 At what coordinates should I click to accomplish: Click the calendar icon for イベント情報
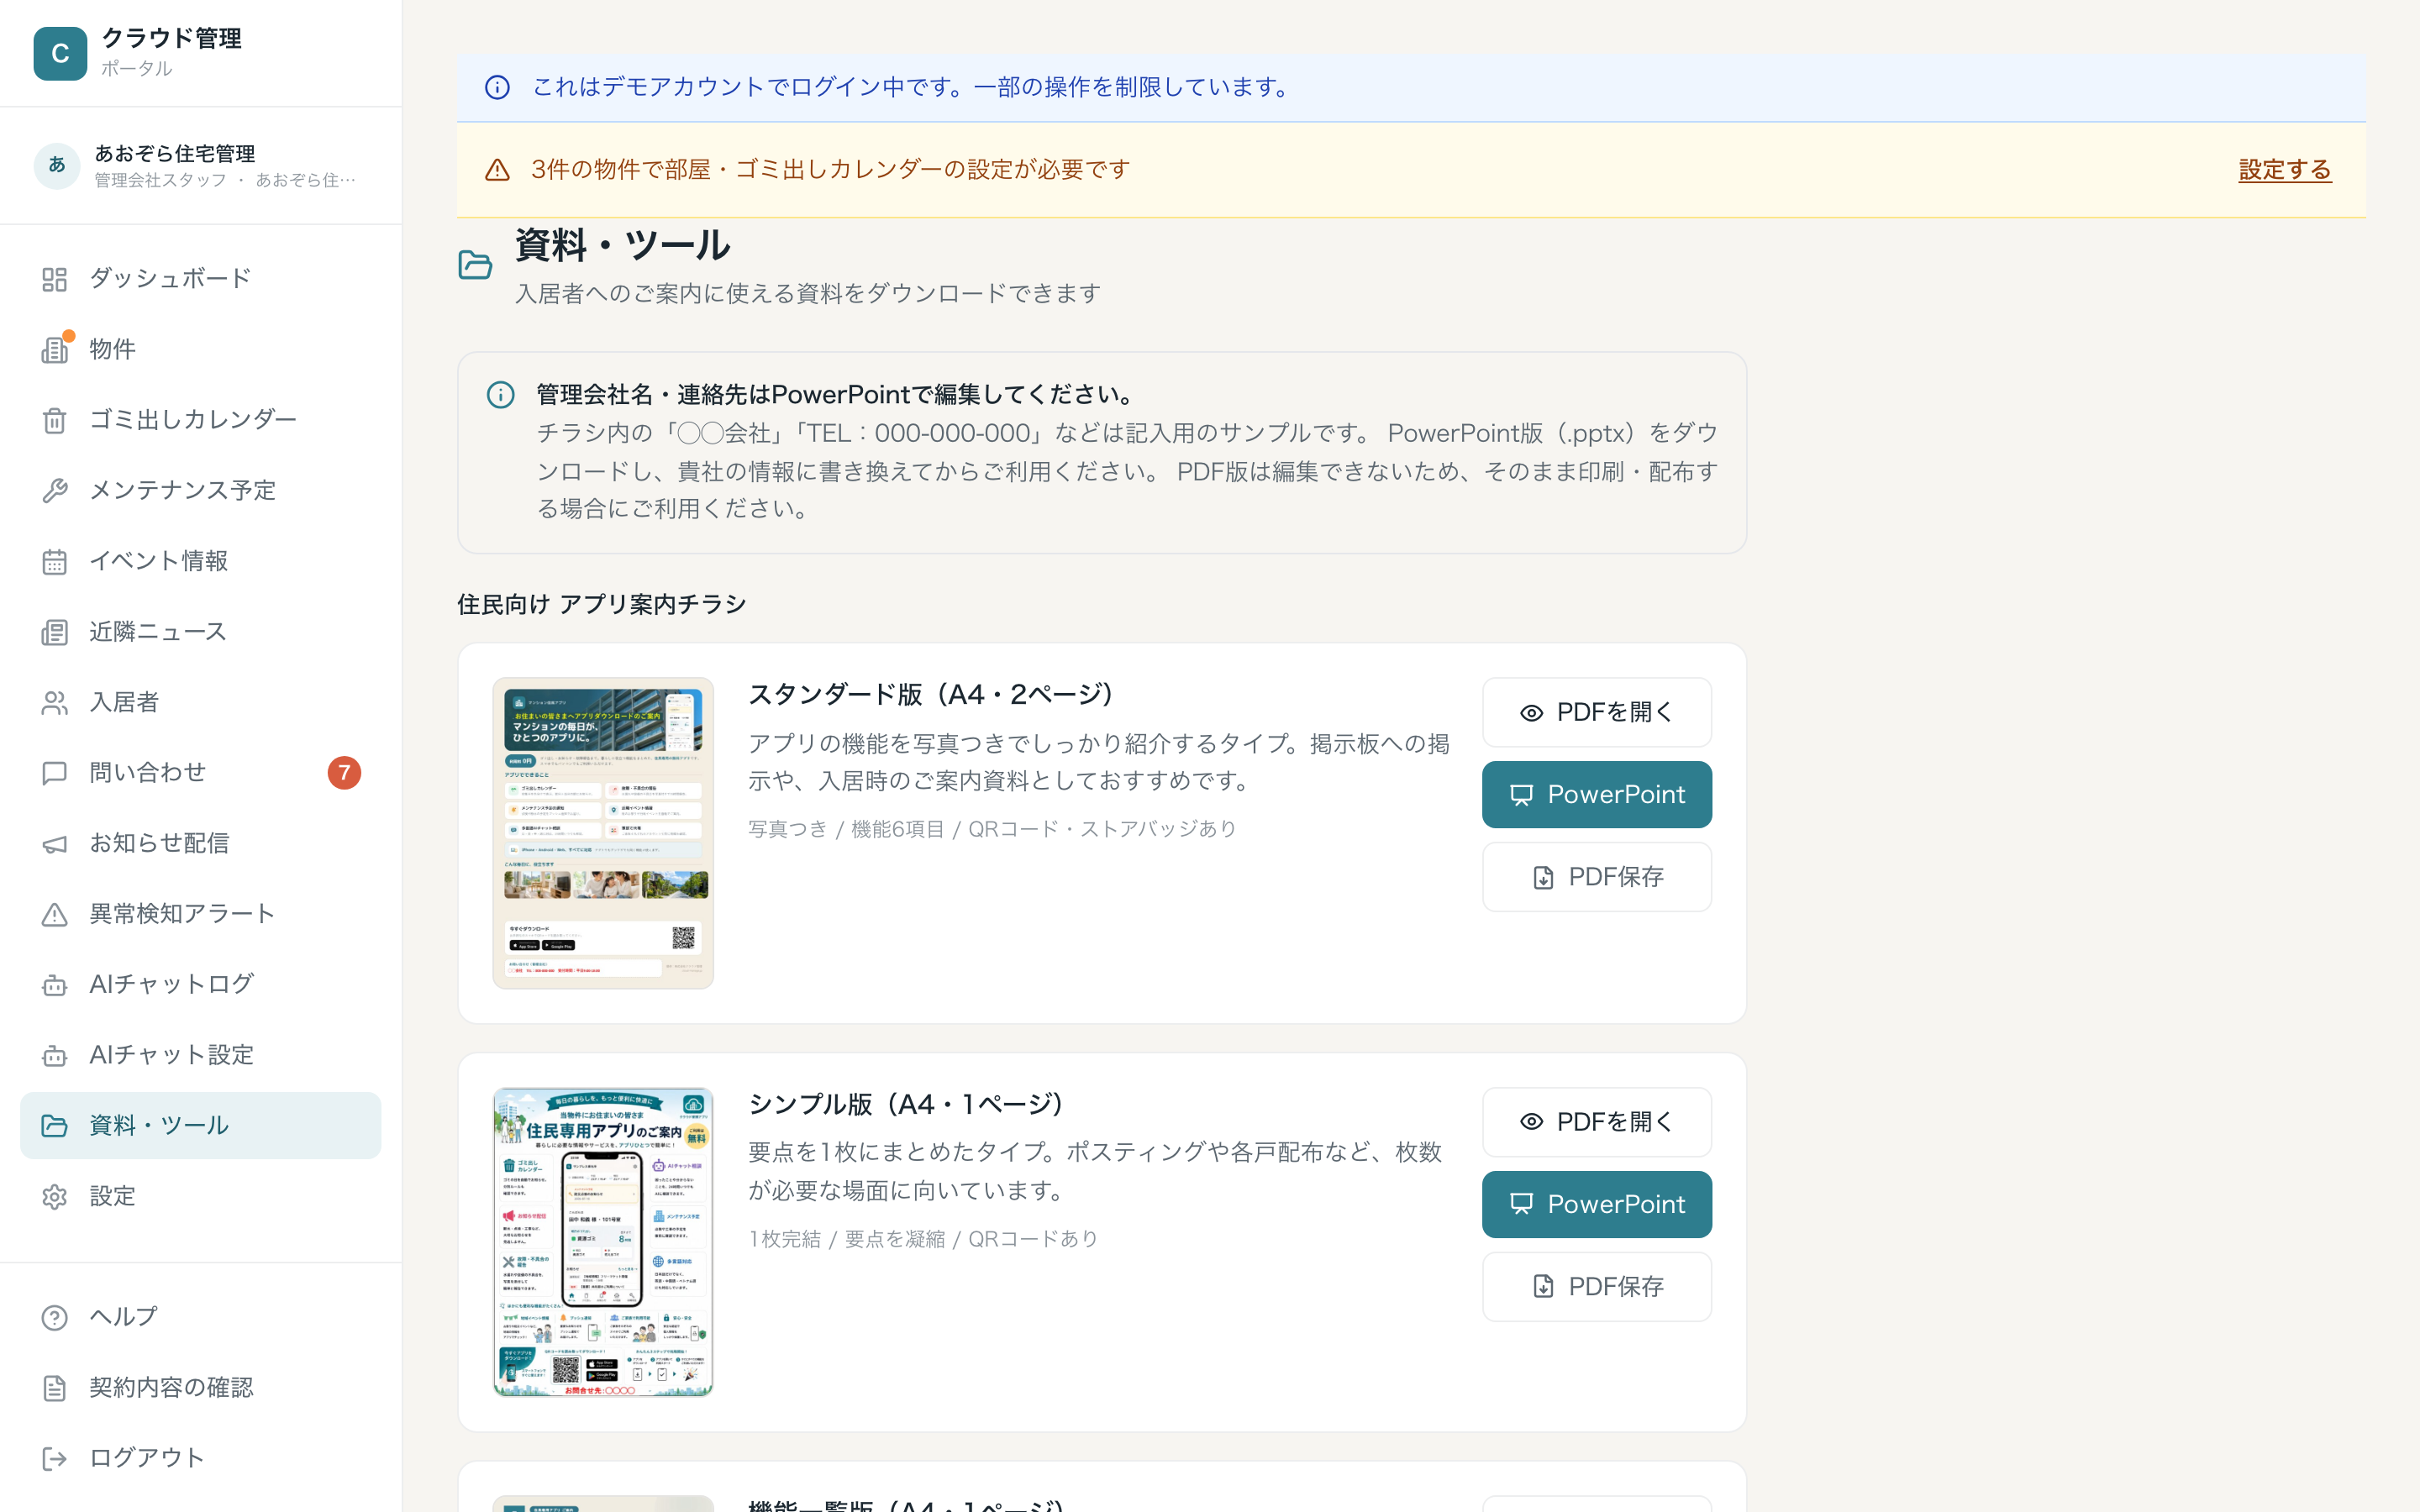pyautogui.click(x=54, y=562)
